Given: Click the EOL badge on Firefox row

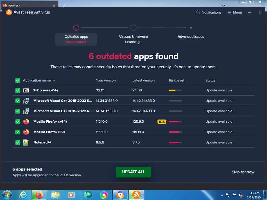Looking at the screenshot, I should click(x=162, y=122).
